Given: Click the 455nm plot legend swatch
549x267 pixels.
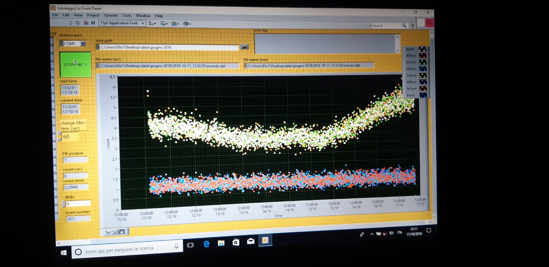Looking at the screenshot, I should (x=423, y=62).
